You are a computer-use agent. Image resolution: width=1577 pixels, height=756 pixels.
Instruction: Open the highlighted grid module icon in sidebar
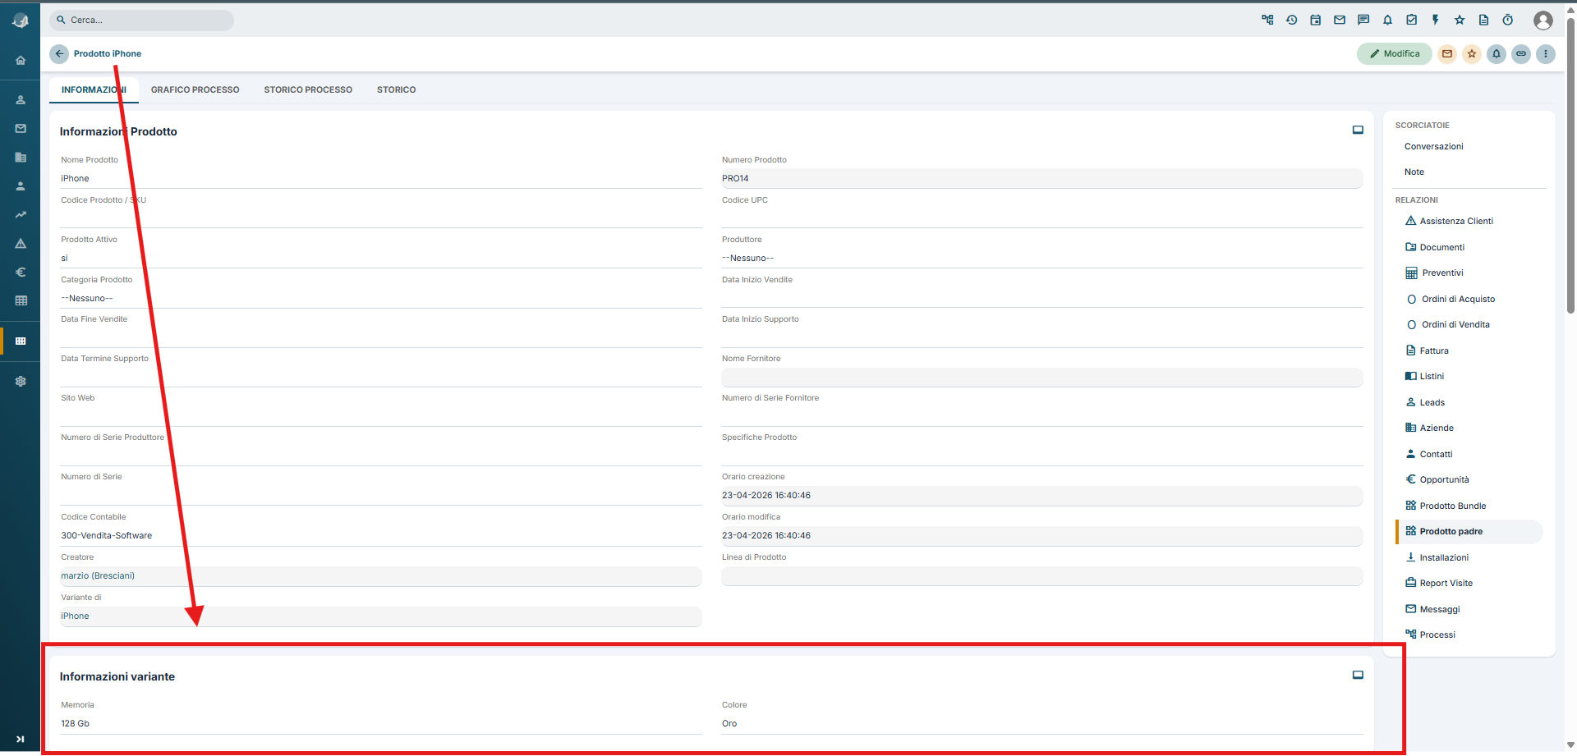coord(21,341)
